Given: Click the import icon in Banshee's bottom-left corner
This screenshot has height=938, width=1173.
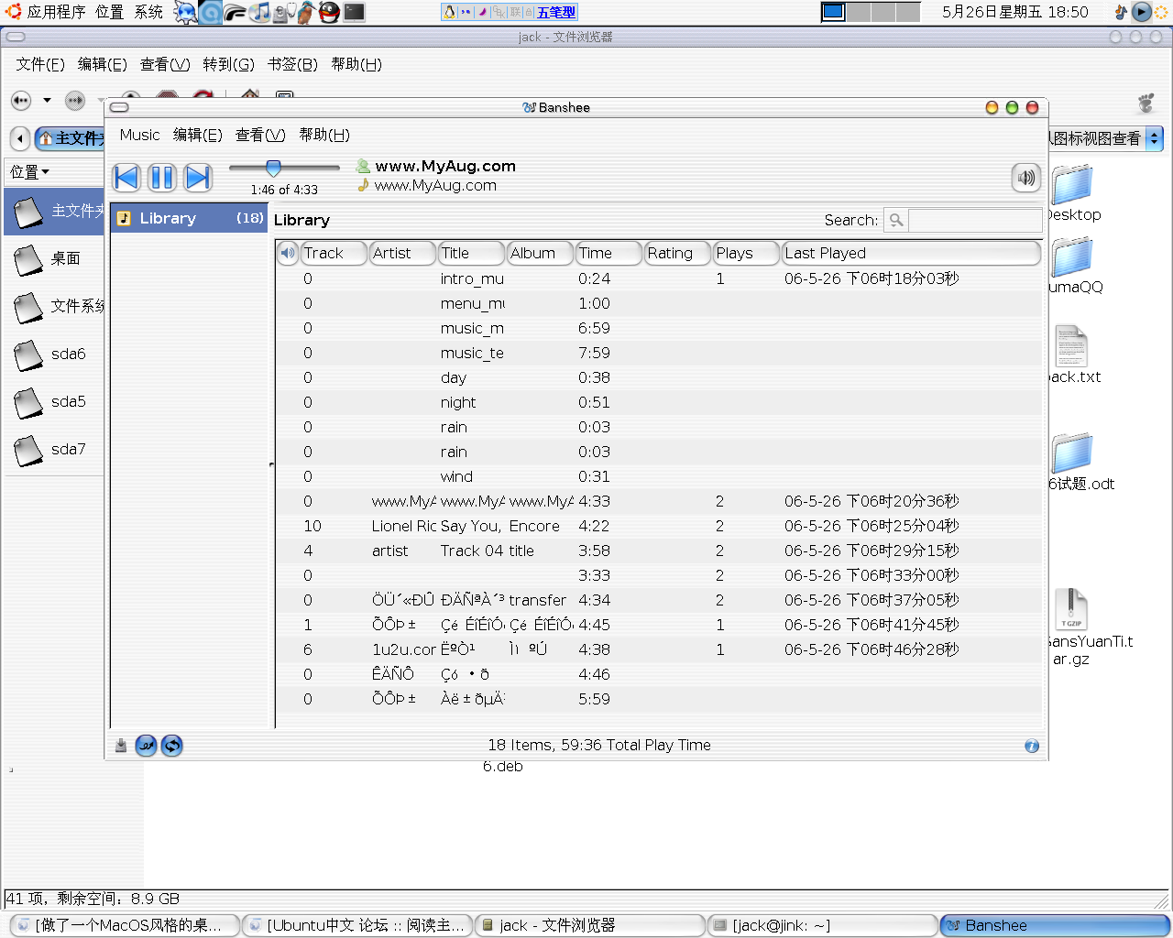Looking at the screenshot, I should coord(121,746).
